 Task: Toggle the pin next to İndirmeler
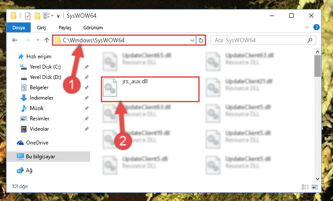(87, 98)
